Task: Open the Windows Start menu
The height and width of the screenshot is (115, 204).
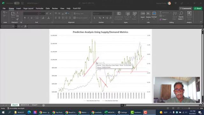Action: 3,112
